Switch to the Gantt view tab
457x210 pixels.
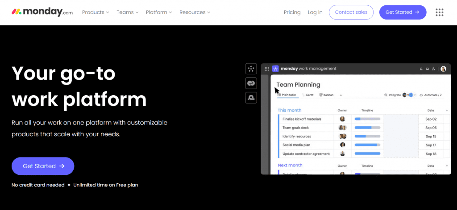pyautogui.click(x=307, y=95)
